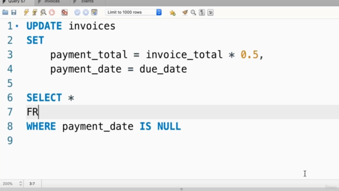
Task: Open a SQL script file
Action: [5, 12]
